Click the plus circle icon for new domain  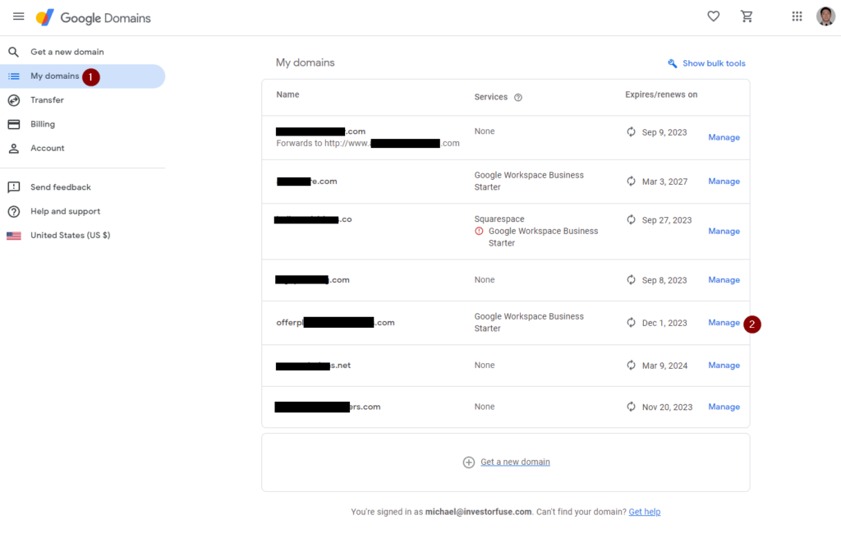point(469,462)
